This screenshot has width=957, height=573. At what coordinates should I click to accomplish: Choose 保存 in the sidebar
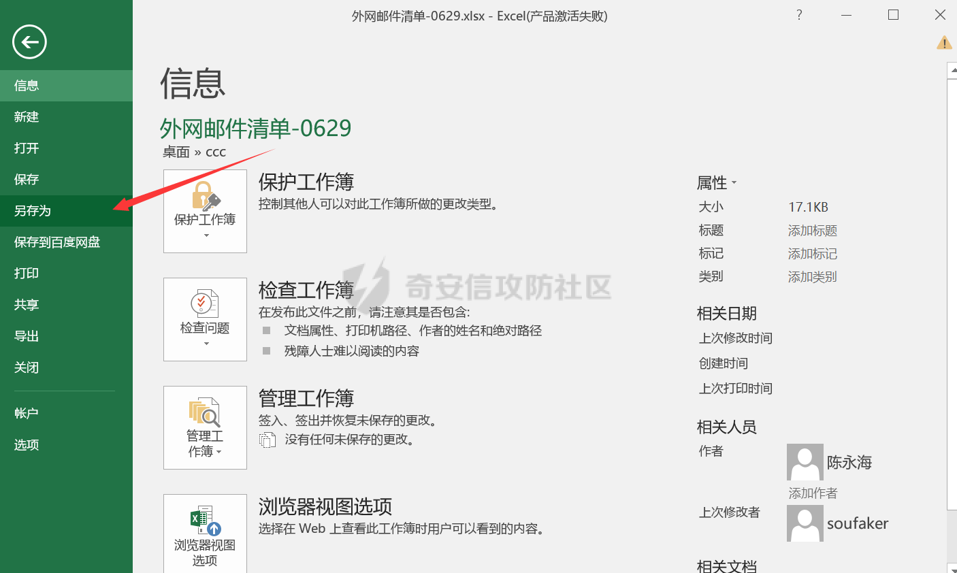tap(66, 180)
